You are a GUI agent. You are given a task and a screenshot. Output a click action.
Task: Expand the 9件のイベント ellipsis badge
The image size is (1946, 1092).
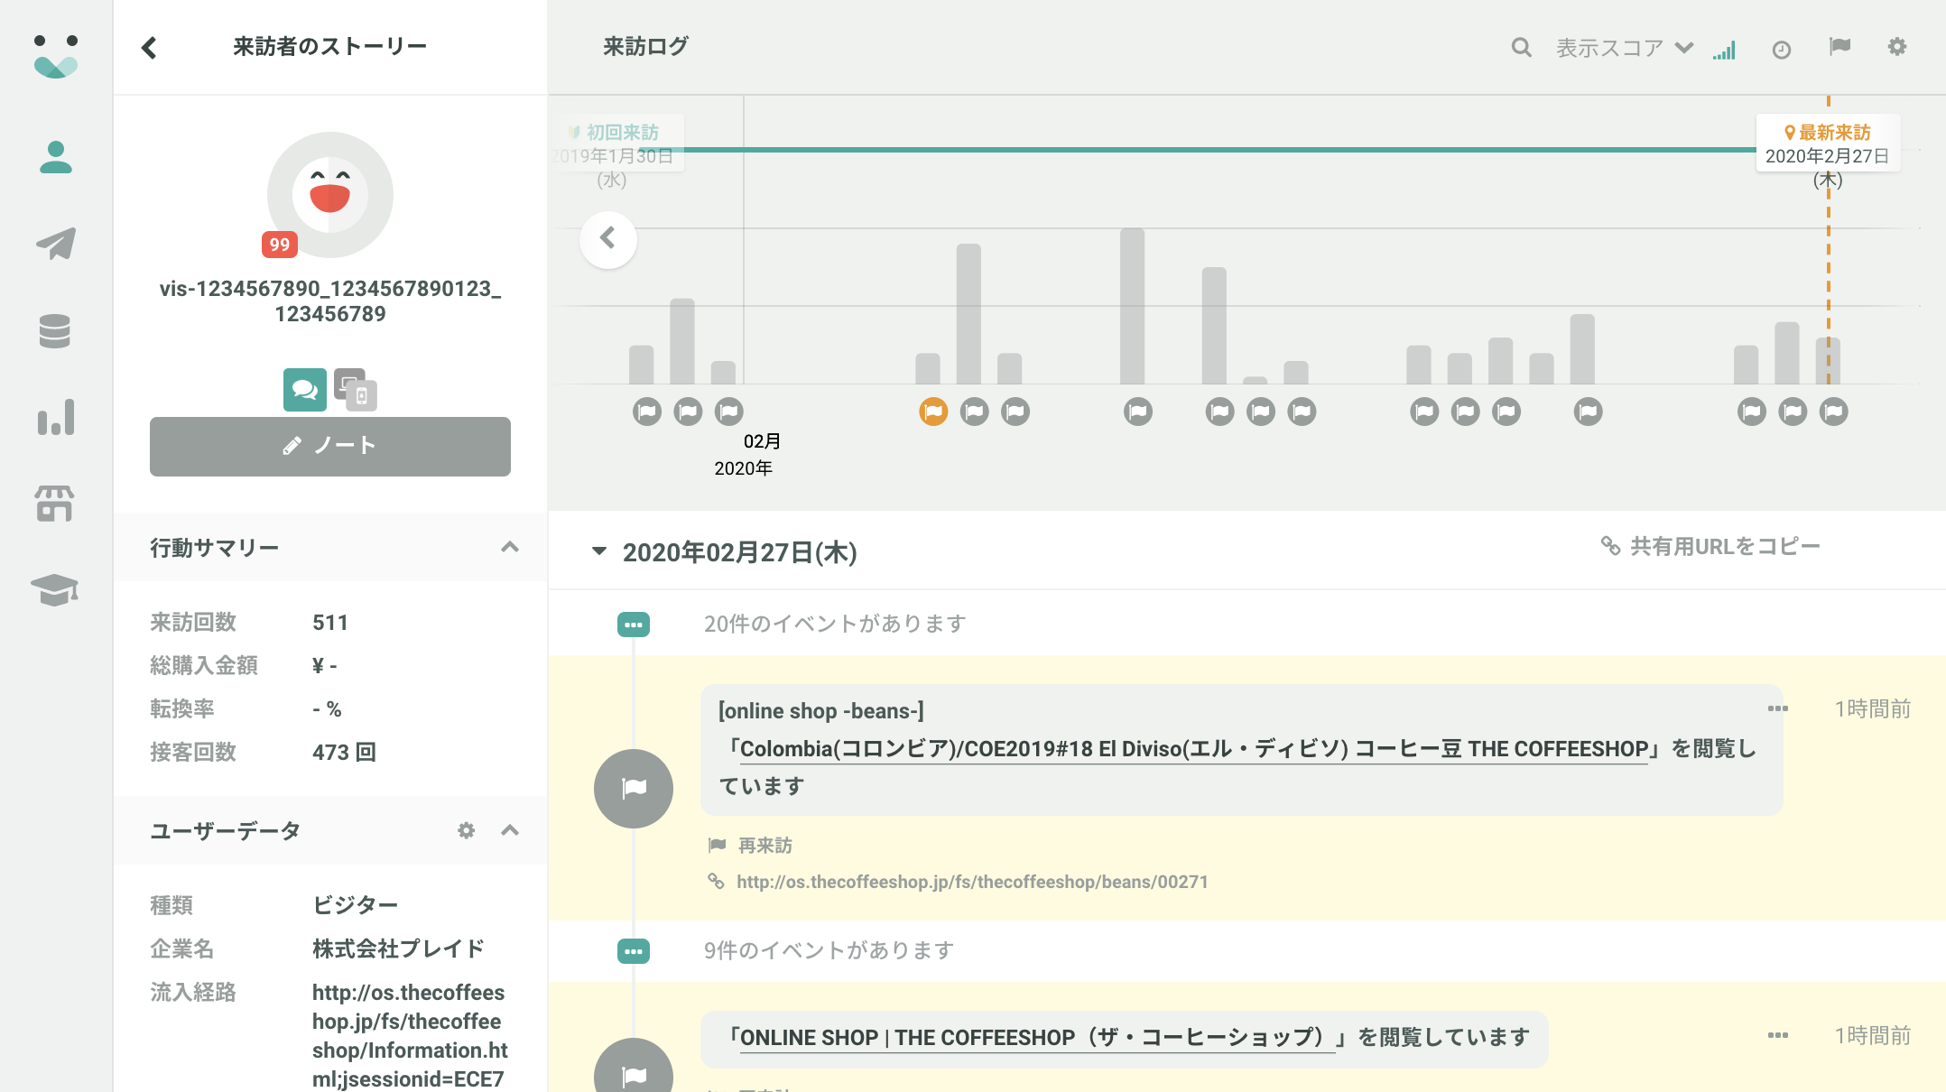(634, 951)
